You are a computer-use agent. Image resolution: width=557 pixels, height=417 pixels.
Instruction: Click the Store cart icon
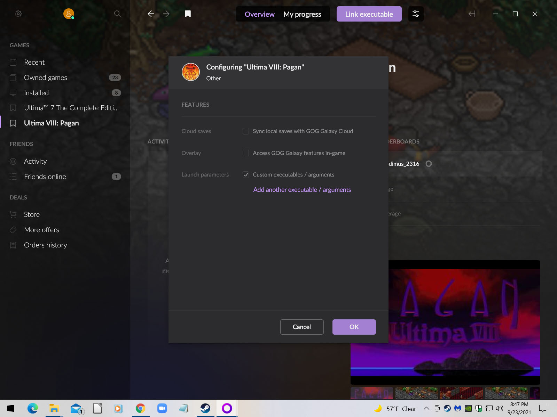pyautogui.click(x=13, y=214)
